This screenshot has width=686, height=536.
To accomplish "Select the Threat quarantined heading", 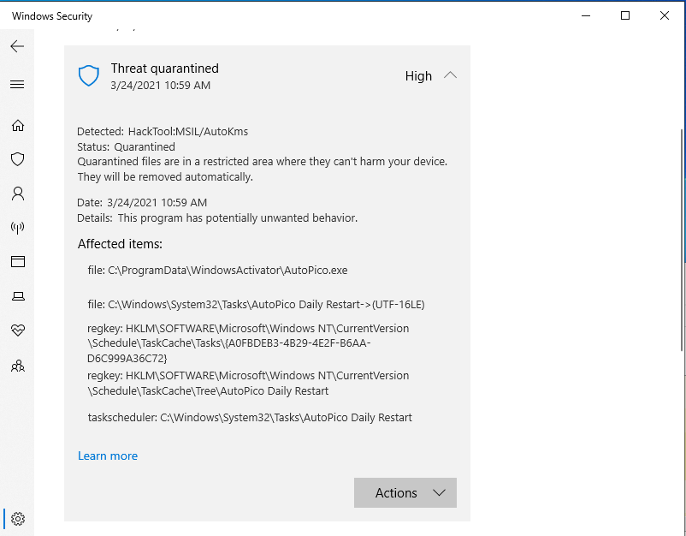I will pos(164,68).
